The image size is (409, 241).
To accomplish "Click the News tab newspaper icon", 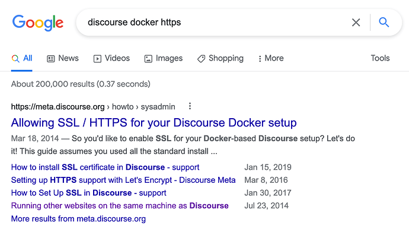I will click(x=50, y=59).
